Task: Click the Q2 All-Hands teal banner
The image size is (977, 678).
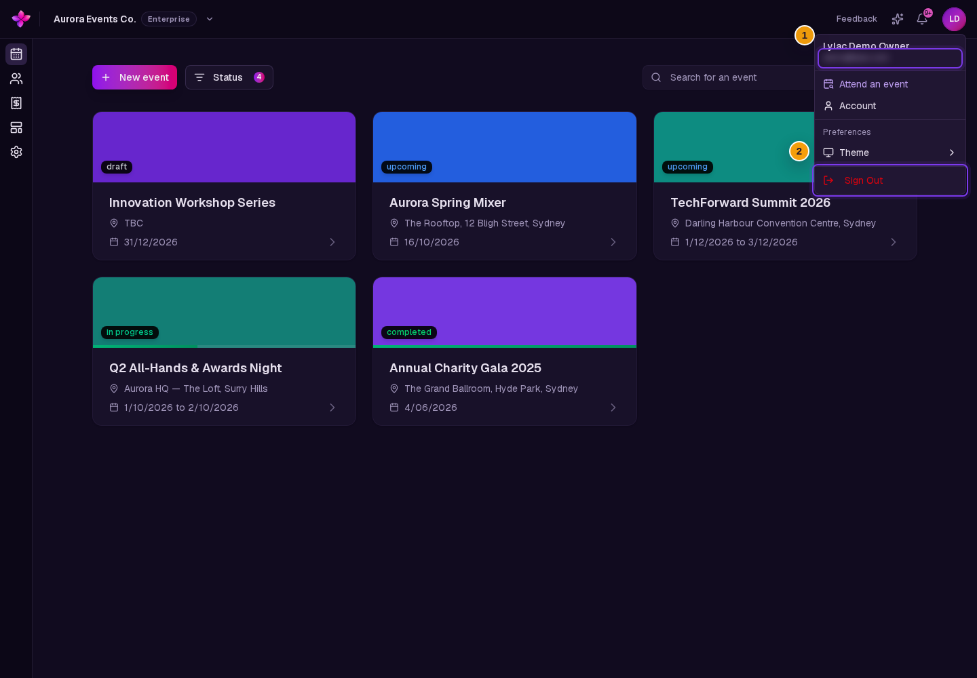Action: coord(224,312)
